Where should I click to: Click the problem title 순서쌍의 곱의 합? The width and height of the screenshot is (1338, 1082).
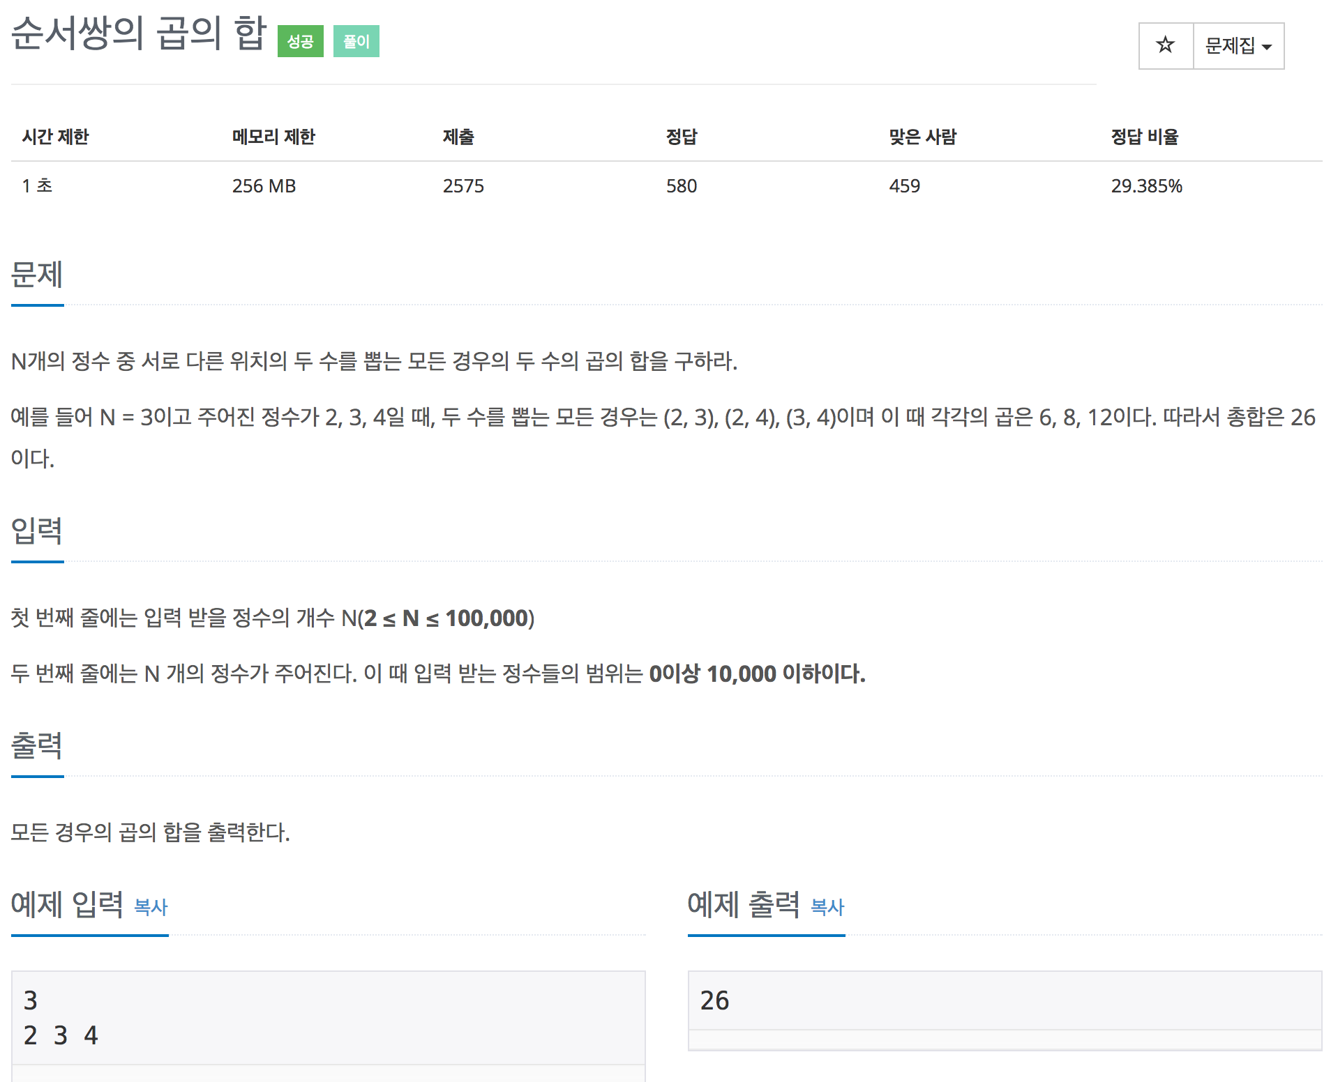coord(139,33)
